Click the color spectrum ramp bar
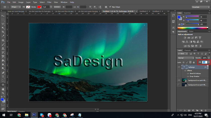This screenshot has width=211, height=118. [193, 28]
